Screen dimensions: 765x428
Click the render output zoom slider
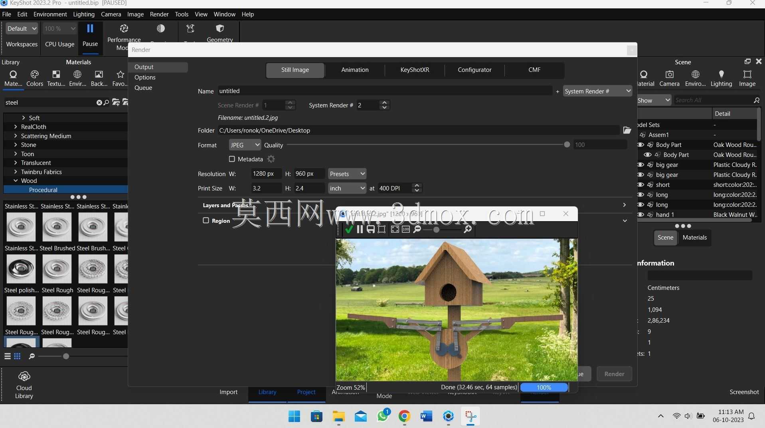click(x=436, y=230)
